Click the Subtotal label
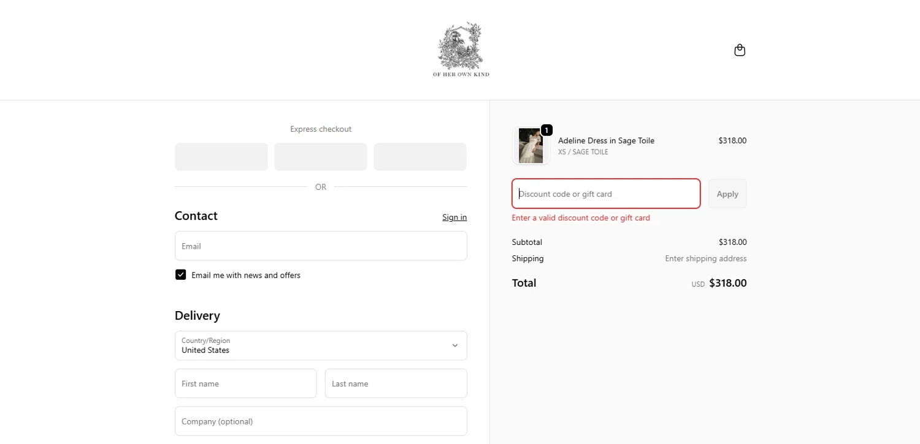Viewport: 920px width, 444px height. [527, 242]
